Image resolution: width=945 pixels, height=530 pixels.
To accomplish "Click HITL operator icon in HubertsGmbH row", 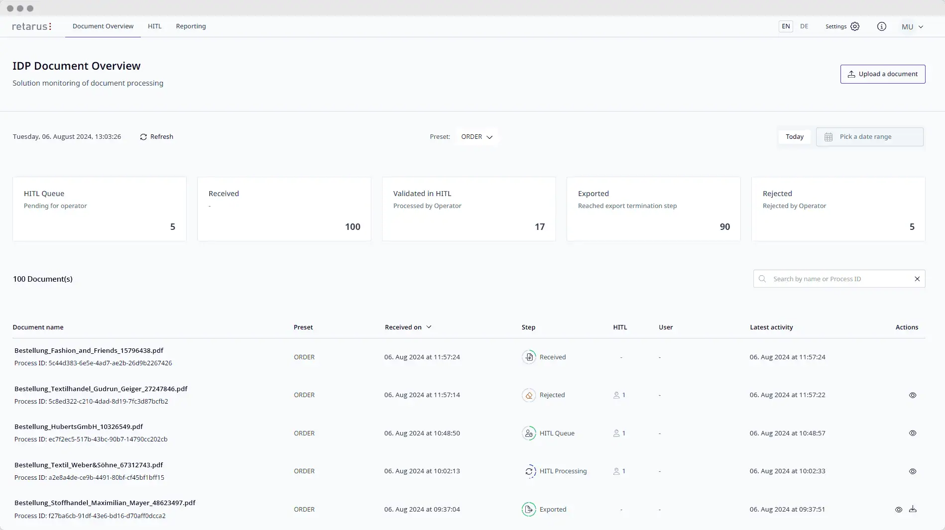I will tap(616, 433).
